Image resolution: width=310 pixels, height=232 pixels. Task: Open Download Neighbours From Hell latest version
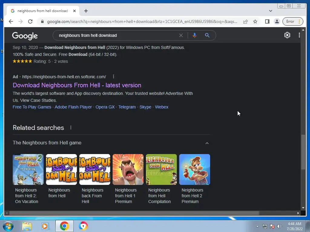[77, 85]
